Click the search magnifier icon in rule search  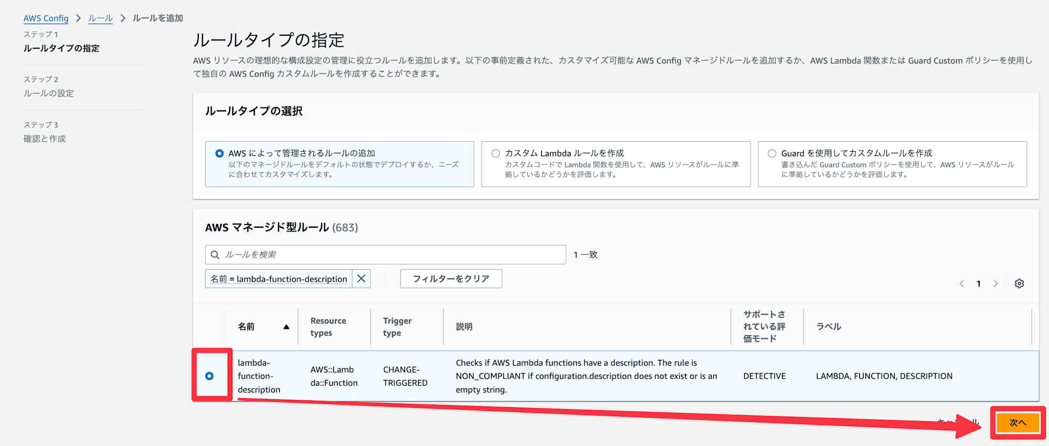[x=215, y=254]
